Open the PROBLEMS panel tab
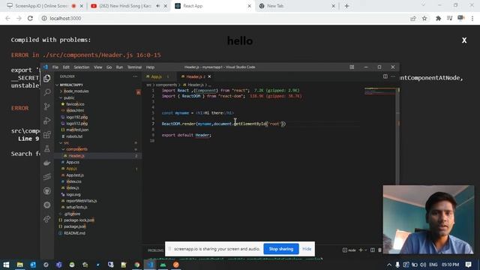This screenshot has width=480, height=270. coord(155,250)
